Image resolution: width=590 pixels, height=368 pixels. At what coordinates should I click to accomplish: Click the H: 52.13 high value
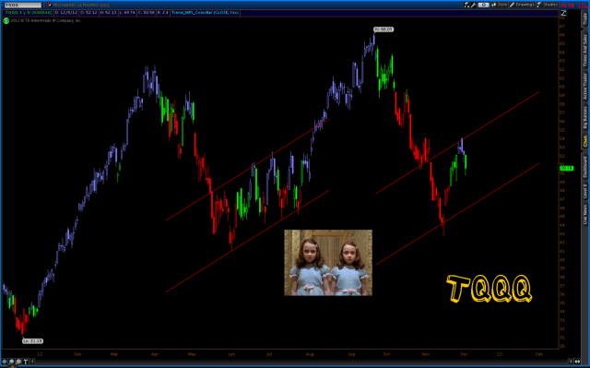coord(109,12)
